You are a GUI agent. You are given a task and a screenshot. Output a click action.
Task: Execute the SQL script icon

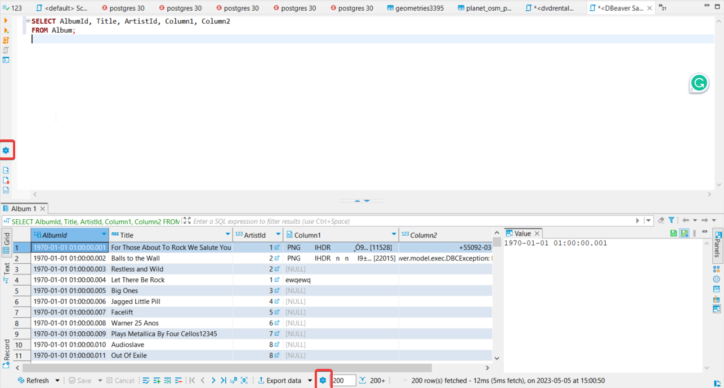point(6,40)
